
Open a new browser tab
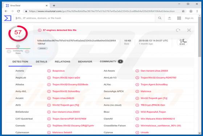pyautogui.click(x=54, y=5)
